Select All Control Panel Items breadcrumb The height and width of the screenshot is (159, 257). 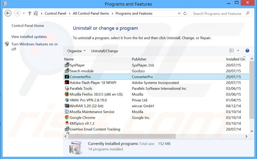point(91,13)
